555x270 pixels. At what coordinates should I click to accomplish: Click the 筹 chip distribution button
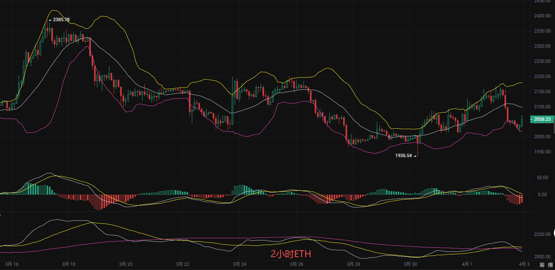pyautogui.click(x=542, y=265)
